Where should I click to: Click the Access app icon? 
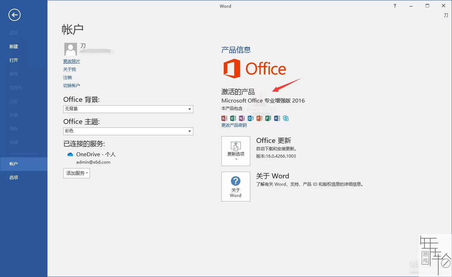pyautogui.click(x=224, y=118)
